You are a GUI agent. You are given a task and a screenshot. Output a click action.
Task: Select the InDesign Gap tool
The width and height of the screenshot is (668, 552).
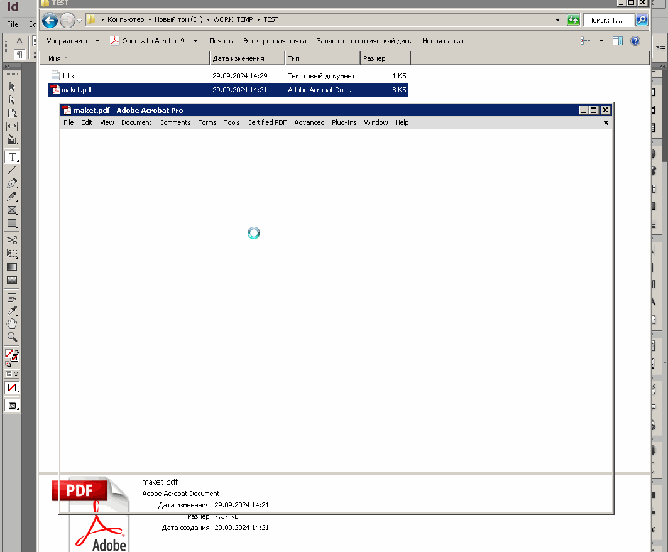tap(12, 126)
